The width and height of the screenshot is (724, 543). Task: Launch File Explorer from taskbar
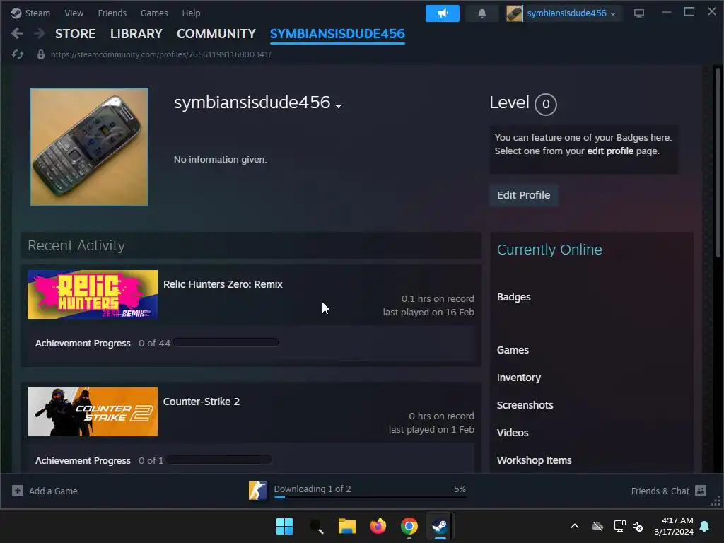(346, 526)
